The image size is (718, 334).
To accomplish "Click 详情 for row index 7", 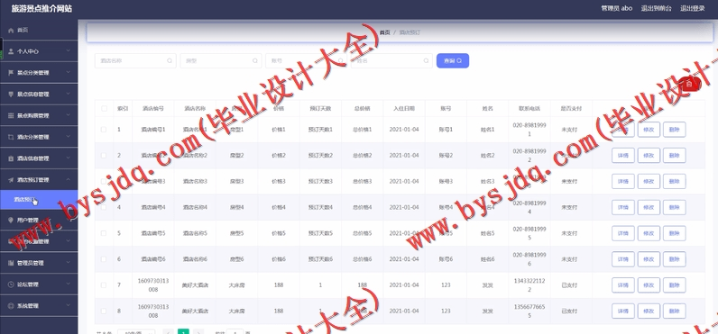I will pos(623,285).
